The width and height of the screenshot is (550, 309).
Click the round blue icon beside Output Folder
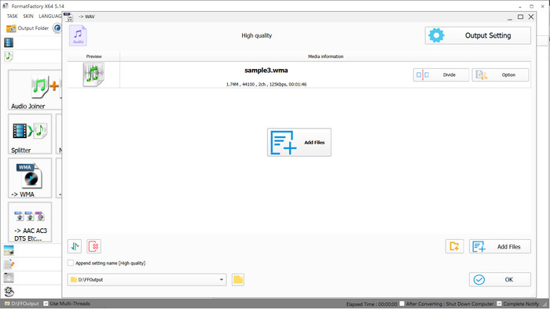click(x=57, y=28)
